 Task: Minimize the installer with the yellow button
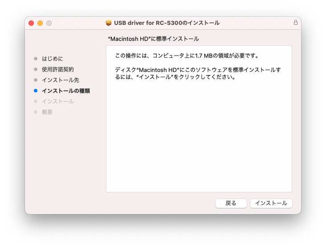pos(40,23)
